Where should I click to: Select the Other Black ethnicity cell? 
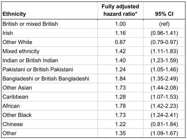coord(17,115)
